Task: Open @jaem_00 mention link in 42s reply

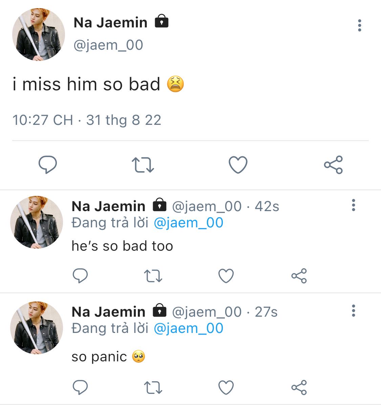Action: (x=188, y=223)
